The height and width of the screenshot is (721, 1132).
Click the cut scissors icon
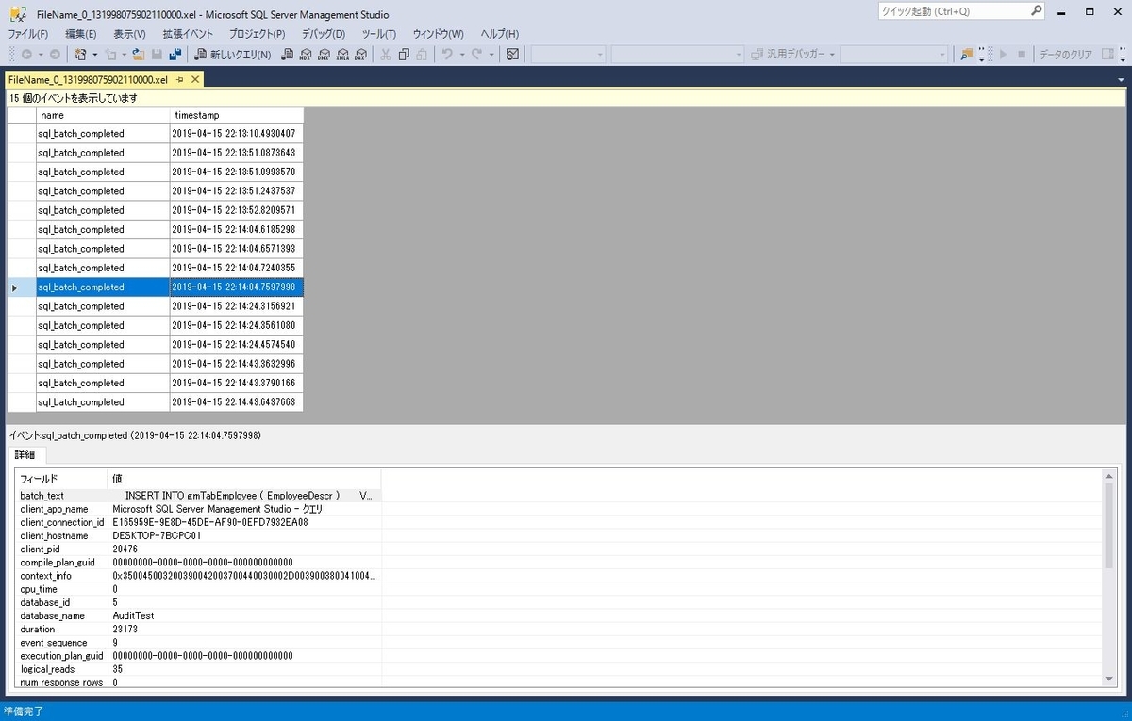[x=386, y=55]
